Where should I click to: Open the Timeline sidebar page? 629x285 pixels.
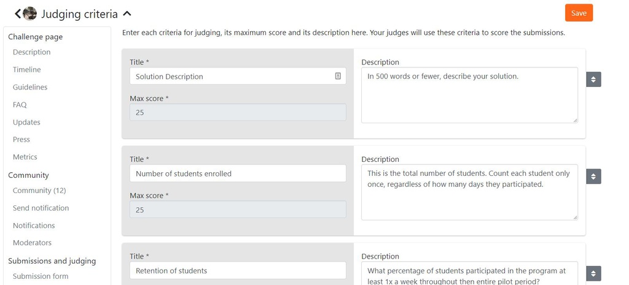click(27, 70)
